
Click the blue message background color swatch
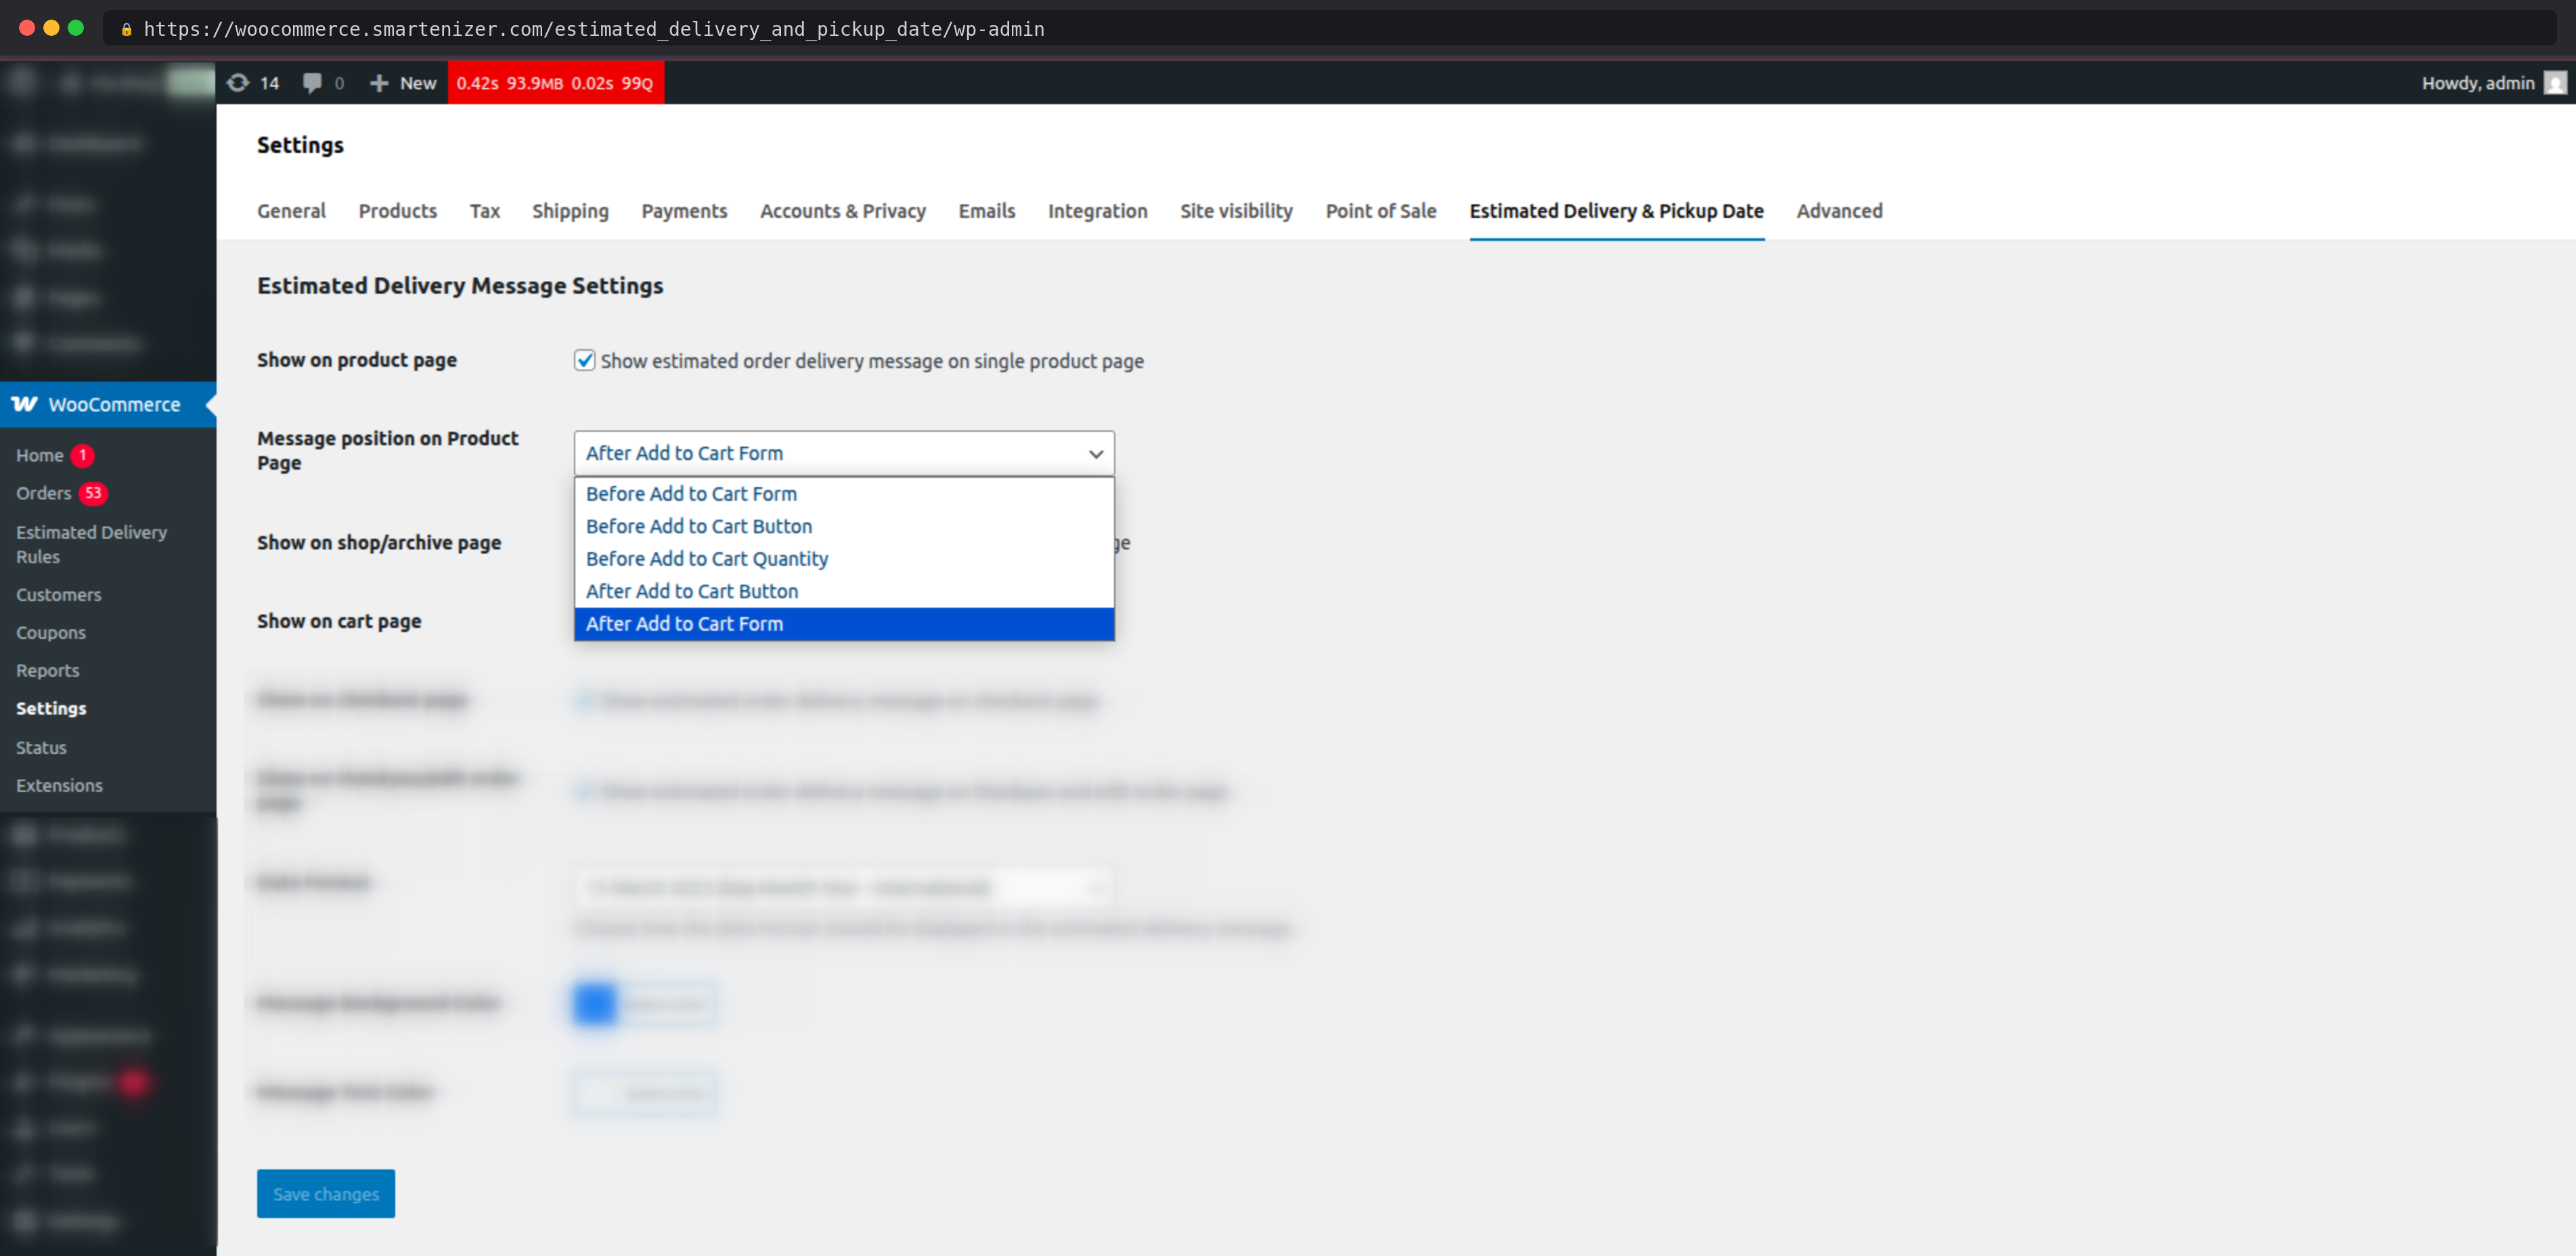pyautogui.click(x=595, y=1003)
